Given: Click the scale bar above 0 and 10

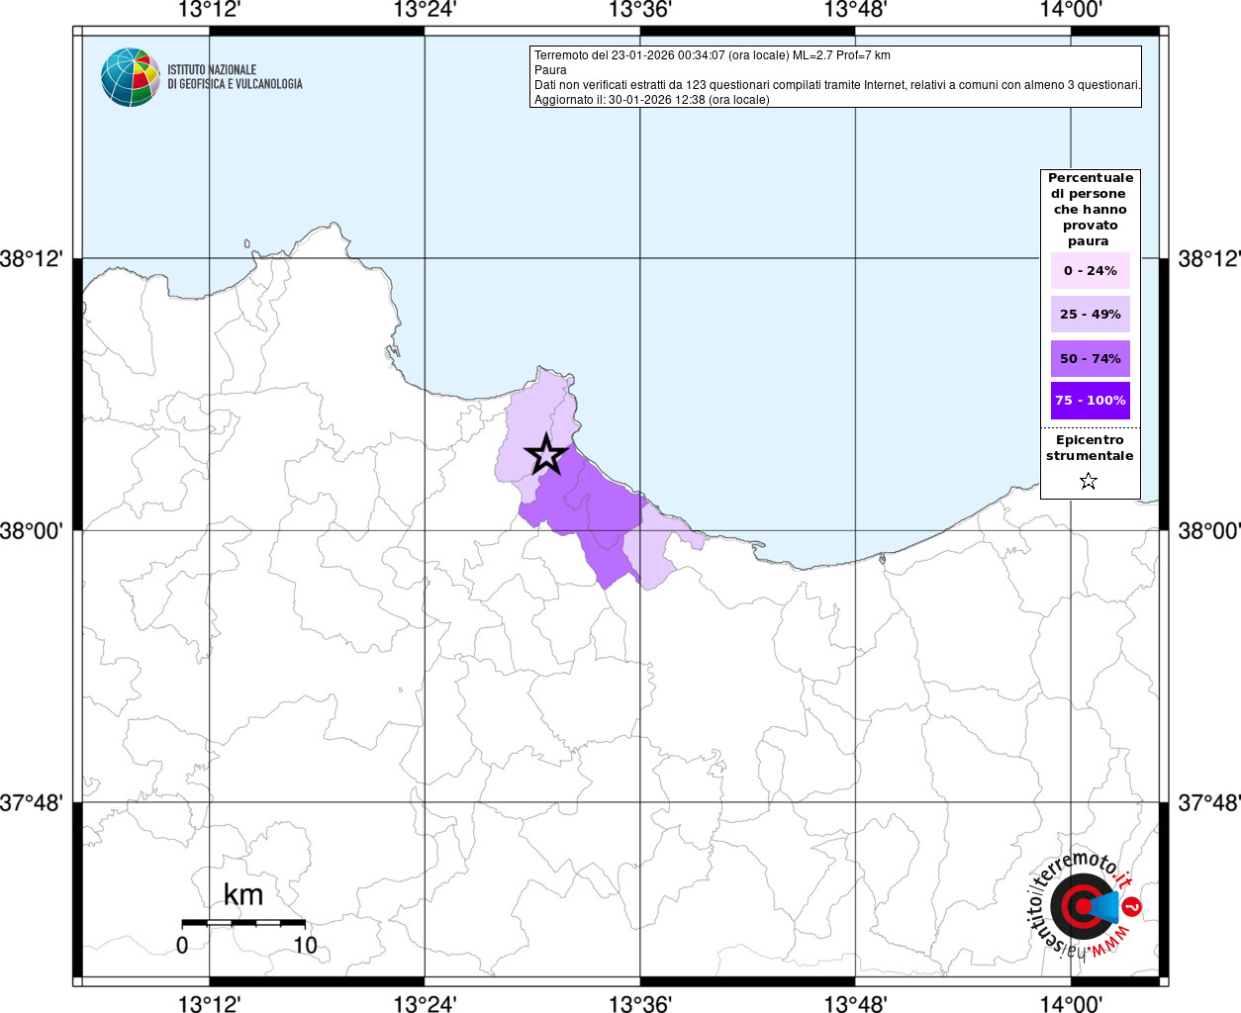Looking at the screenshot, I should tap(243, 922).
